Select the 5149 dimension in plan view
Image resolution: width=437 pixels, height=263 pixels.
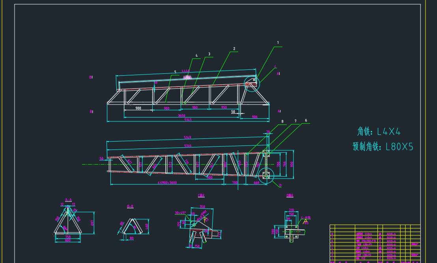point(188,137)
